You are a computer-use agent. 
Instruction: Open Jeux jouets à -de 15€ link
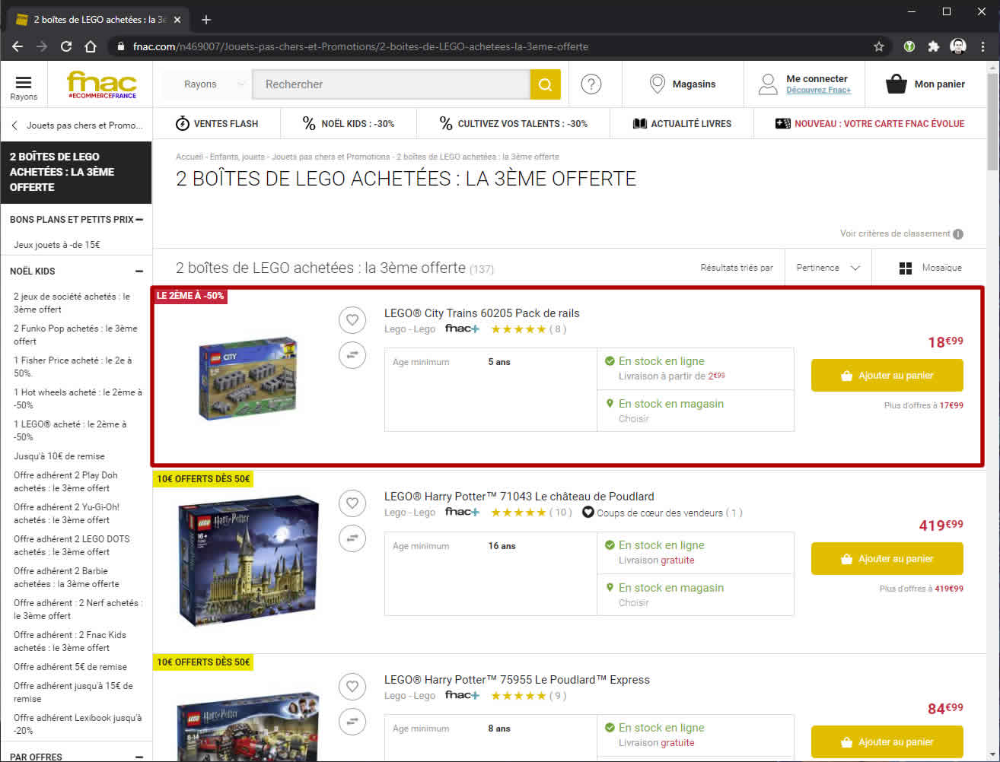pyautogui.click(x=57, y=245)
